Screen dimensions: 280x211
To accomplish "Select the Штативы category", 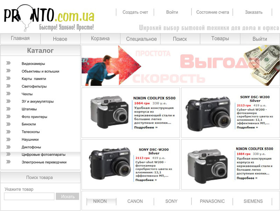I will tap(29, 109).
